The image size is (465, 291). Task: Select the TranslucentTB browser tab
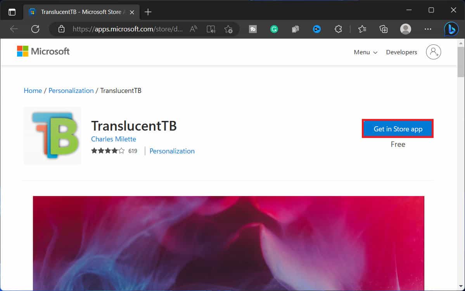(x=81, y=12)
